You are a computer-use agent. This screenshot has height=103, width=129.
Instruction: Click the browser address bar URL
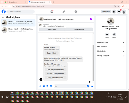coord(30,6)
